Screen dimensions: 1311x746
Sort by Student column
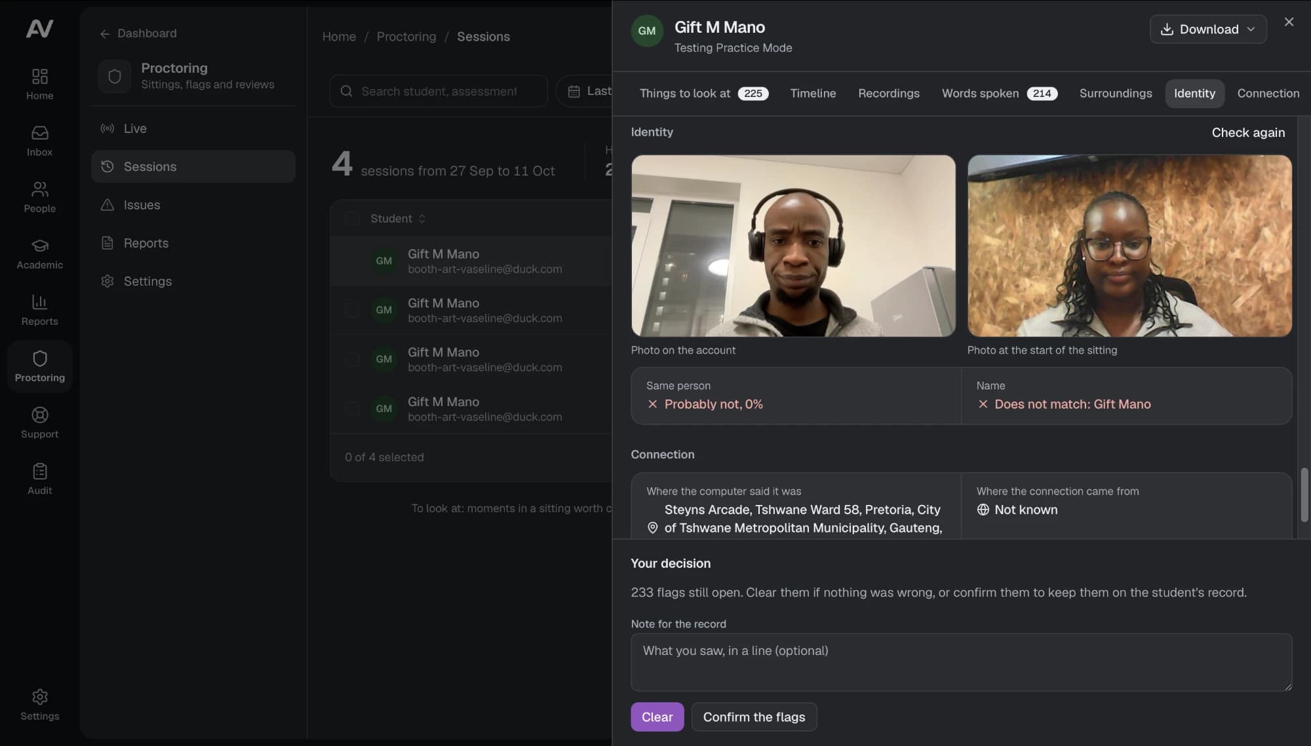click(398, 218)
